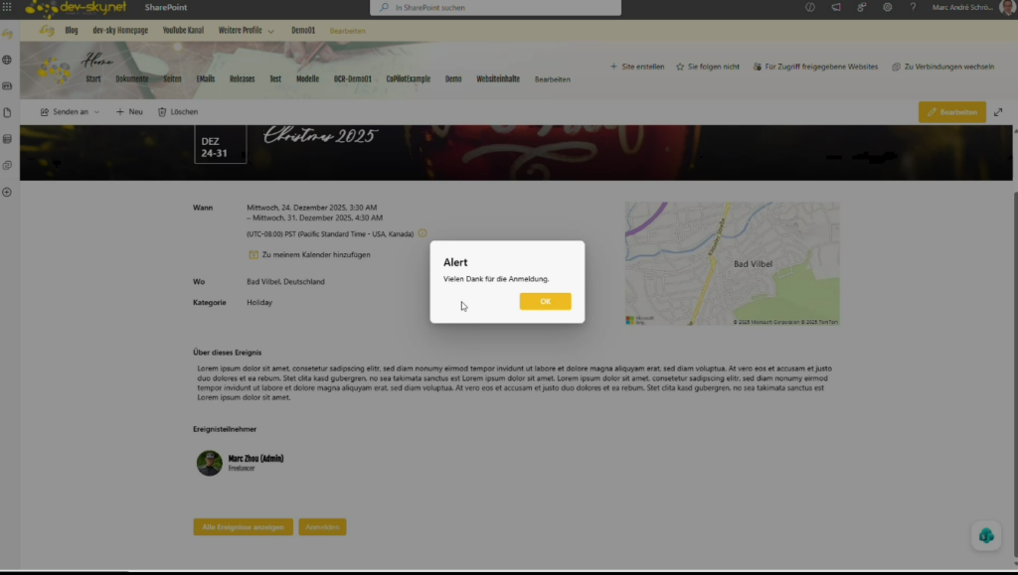Click Sie folgen nicht star link

coord(708,67)
